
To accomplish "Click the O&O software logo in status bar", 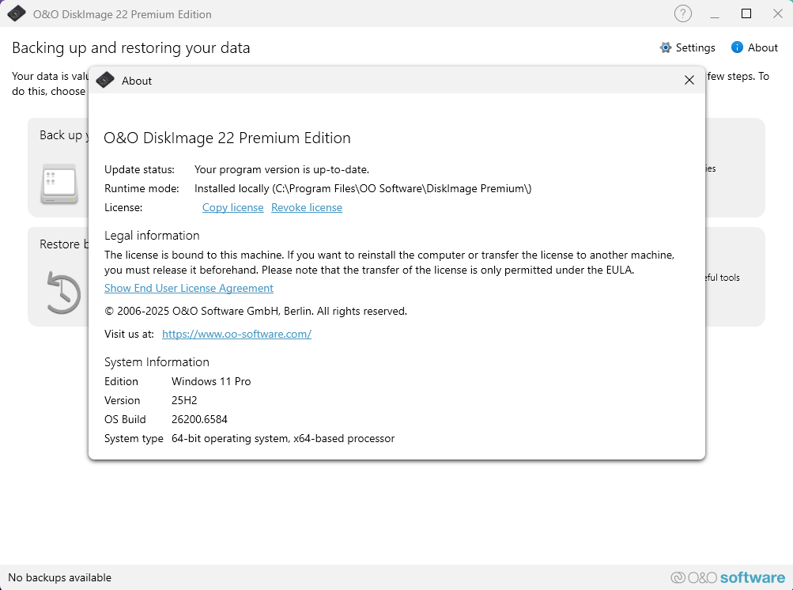I will (x=728, y=577).
